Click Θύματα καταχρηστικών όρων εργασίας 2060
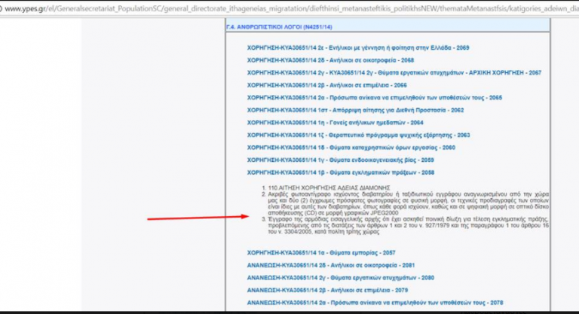Screen dimensions: 579x314 pyautogui.click(x=351, y=148)
